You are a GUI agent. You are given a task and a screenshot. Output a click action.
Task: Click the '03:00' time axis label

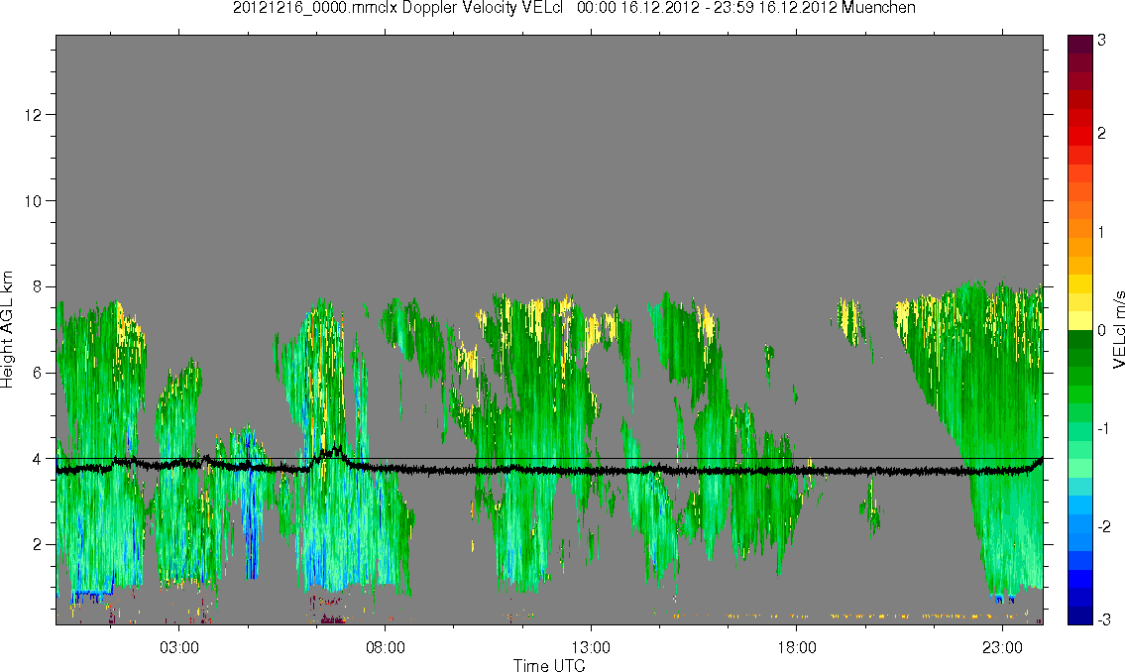(x=178, y=647)
